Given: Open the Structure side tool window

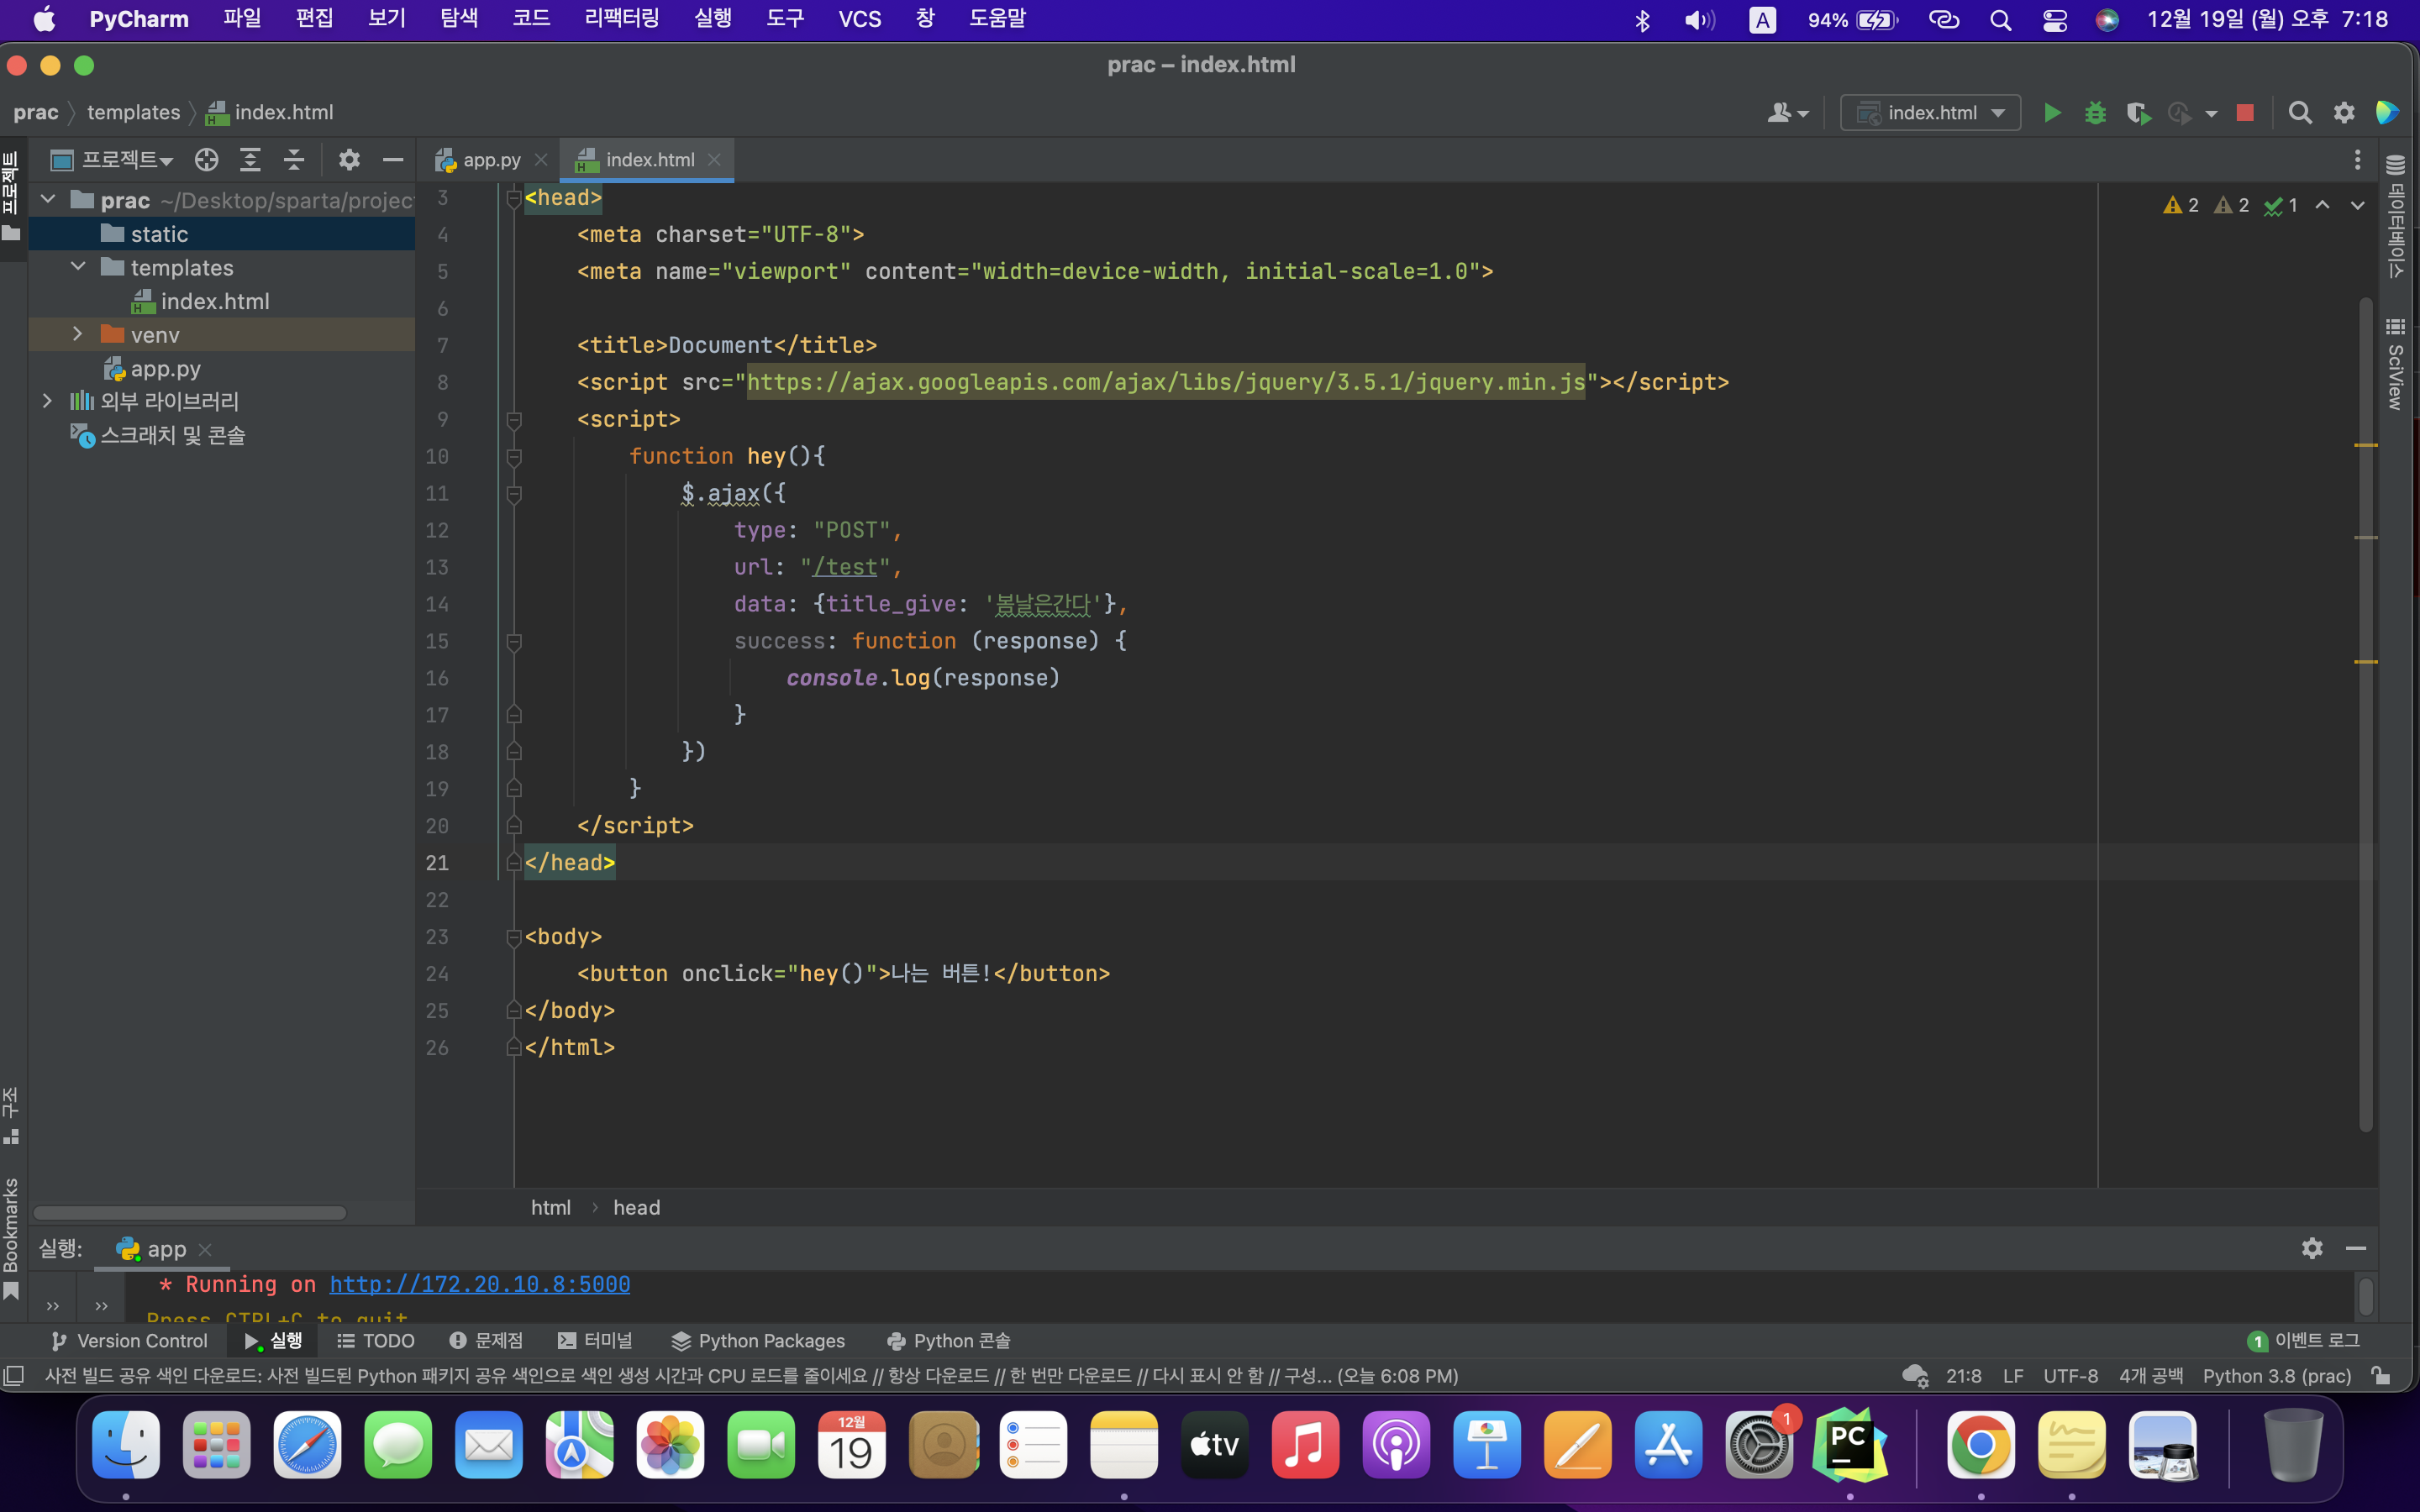Looking at the screenshot, I should pos(11,1115).
